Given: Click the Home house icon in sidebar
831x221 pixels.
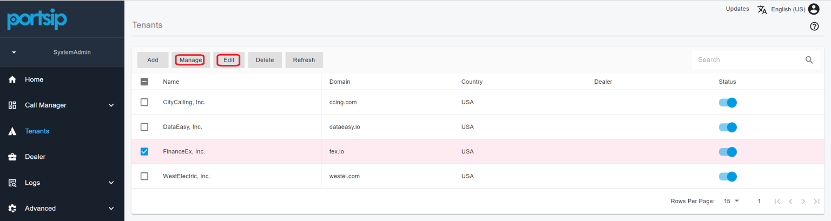Looking at the screenshot, I should pos(12,79).
